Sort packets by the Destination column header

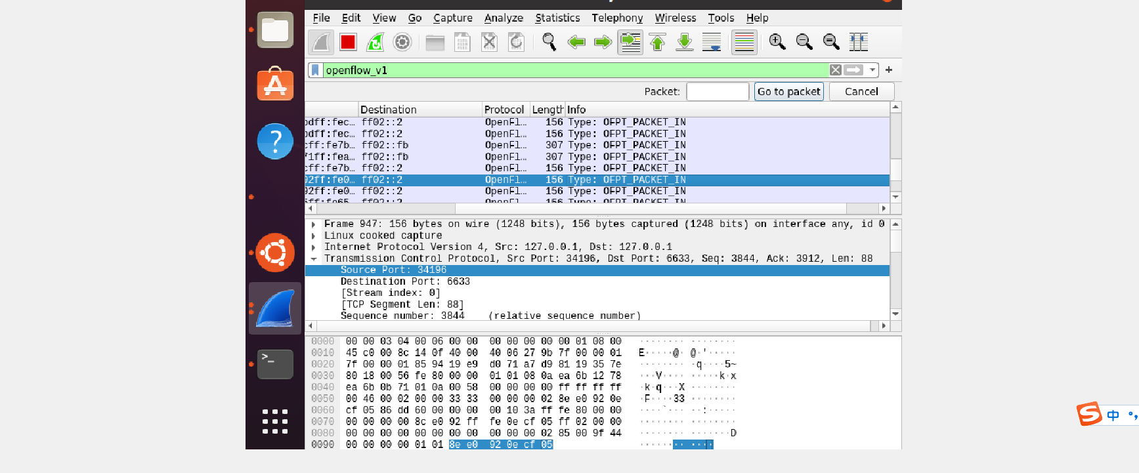(420, 110)
